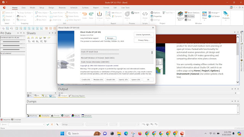Screen dimensions: 244x137
Task: Open project Properties
Action: (156, 16)
